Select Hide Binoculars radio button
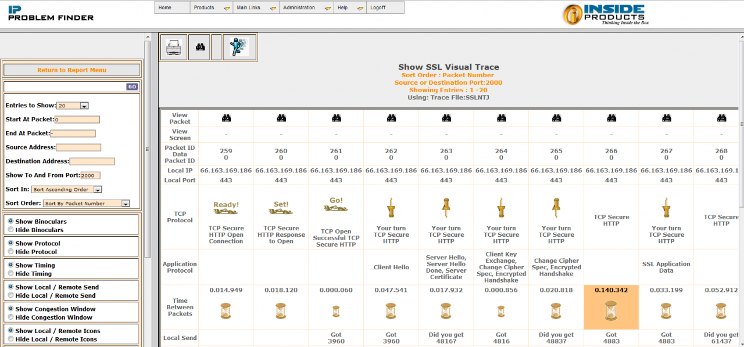The width and height of the screenshot is (744, 347). point(10,230)
